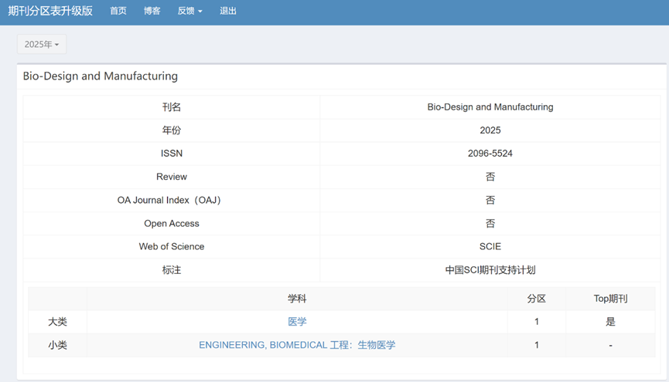
Task: Click the 学科 column header
Action: pos(297,299)
